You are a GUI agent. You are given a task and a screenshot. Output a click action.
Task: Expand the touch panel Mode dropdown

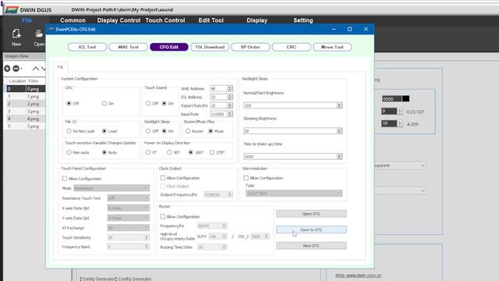[111, 188]
